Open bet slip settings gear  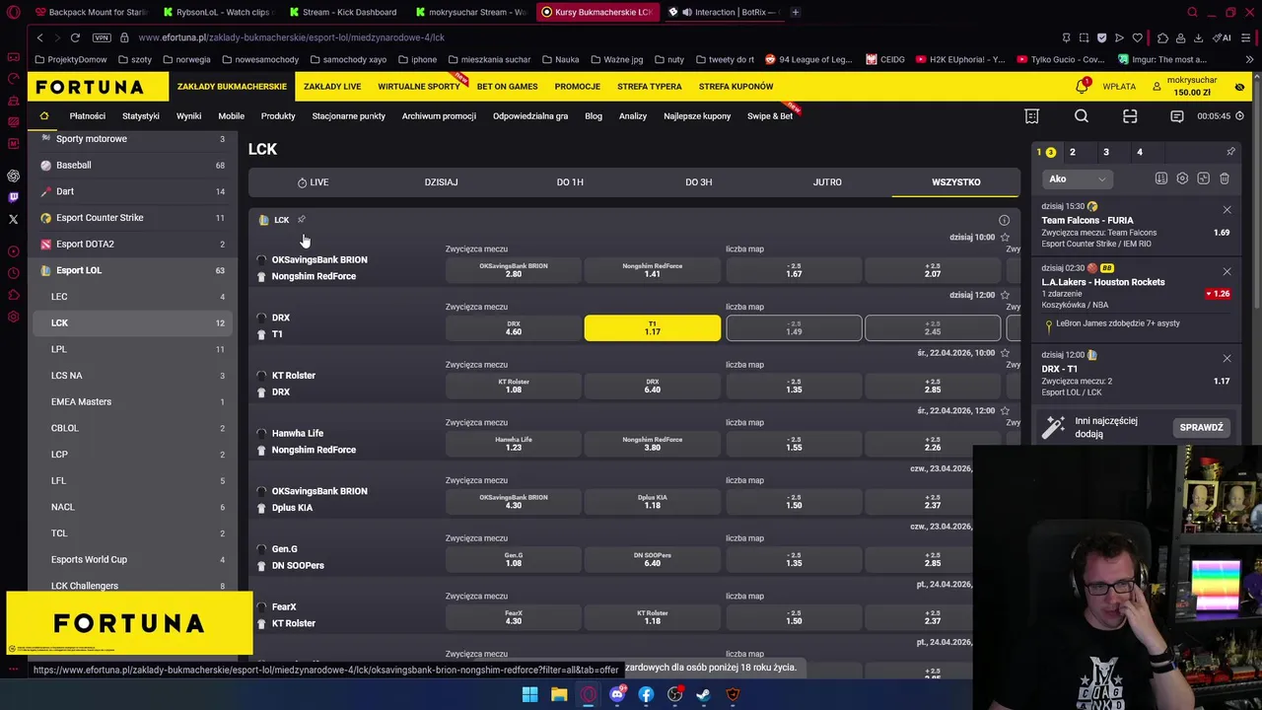tap(1182, 178)
